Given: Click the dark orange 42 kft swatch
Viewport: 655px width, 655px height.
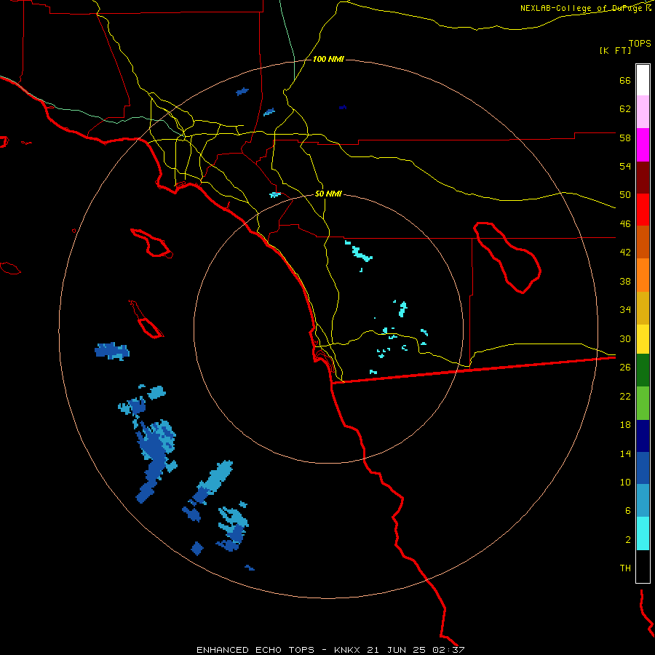Looking at the screenshot, I should [643, 242].
